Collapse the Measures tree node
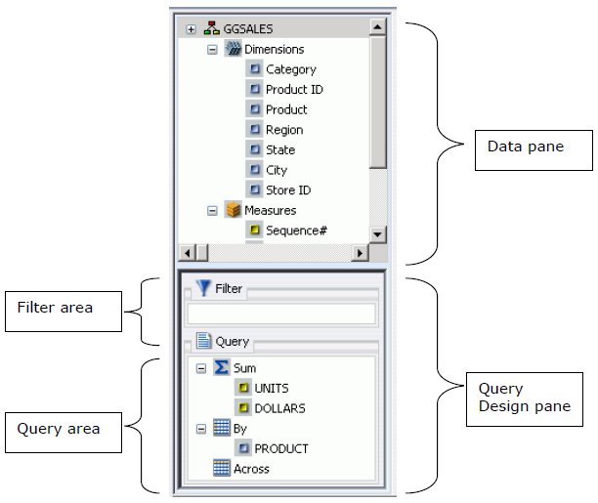 (212, 210)
